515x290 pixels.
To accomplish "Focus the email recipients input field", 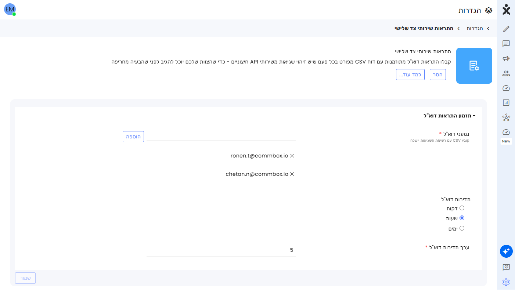I will (221, 136).
